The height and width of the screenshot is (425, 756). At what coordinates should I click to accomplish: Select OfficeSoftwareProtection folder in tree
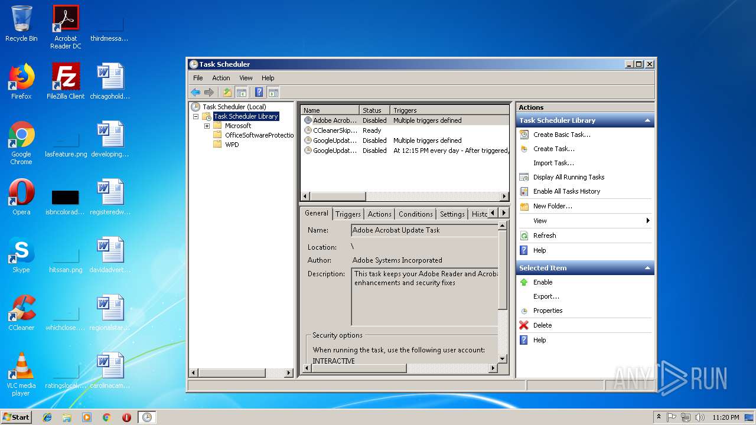[x=259, y=135]
